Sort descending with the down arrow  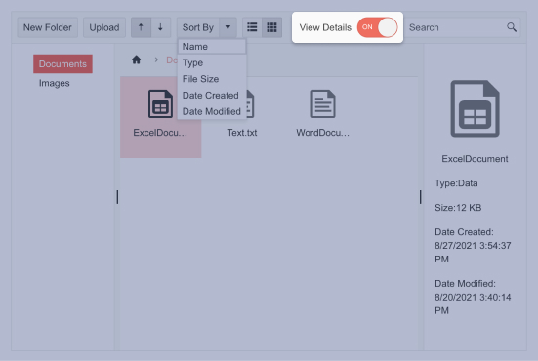click(160, 27)
